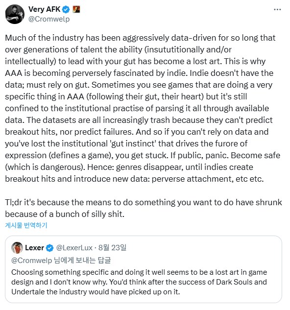Image resolution: width=290 pixels, height=310 pixels.
Task: Click Very AFK's profile avatar
Action: pyautogui.click(x=15, y=14)
